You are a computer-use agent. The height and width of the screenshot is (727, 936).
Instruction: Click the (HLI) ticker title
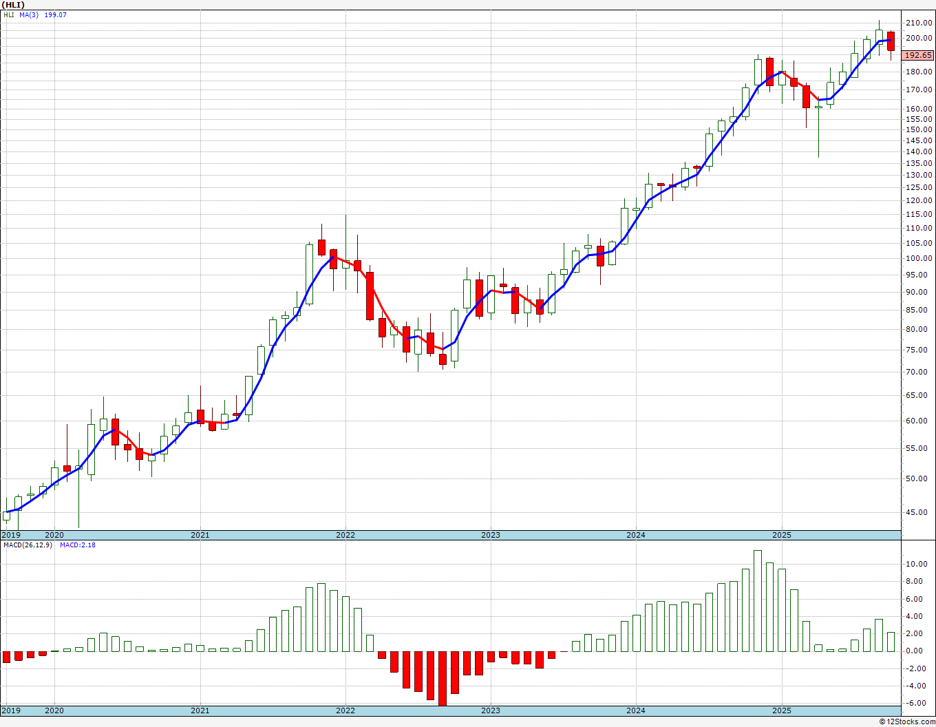(x=14, y=4)
